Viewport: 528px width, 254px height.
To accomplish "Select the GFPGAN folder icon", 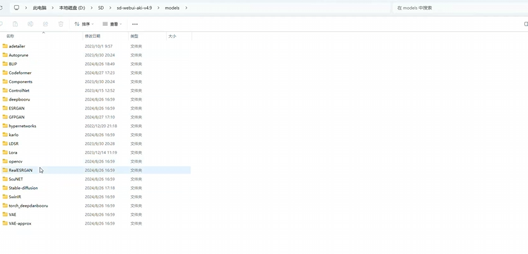I will [5, 117].
